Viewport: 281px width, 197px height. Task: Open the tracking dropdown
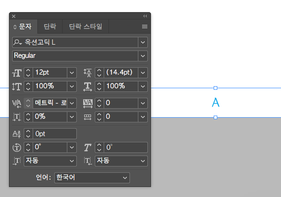coord(143,103)
